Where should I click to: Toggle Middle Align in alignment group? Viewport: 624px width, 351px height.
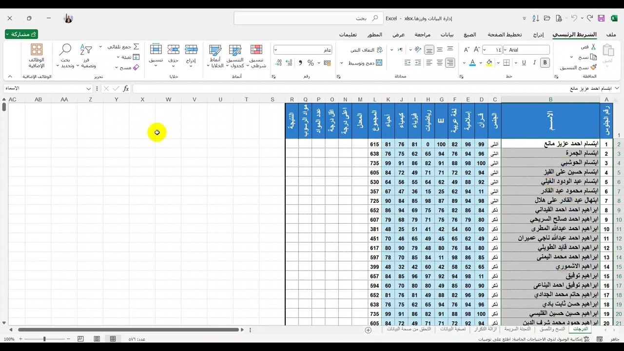440,50
